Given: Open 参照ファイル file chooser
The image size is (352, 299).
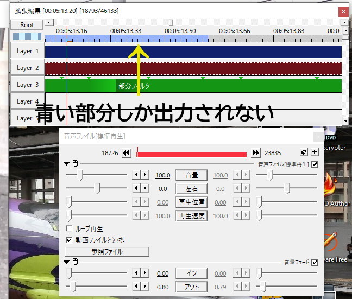Looking at the screenshot, I should [x=107, y=251].
